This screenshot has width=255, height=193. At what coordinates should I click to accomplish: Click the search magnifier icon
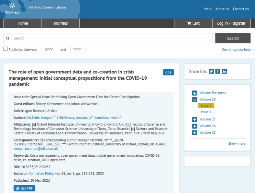click(x=8, y=38)
